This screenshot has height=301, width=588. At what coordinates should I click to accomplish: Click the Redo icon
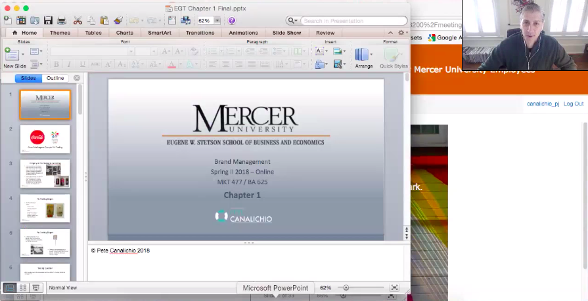point(152,20)
